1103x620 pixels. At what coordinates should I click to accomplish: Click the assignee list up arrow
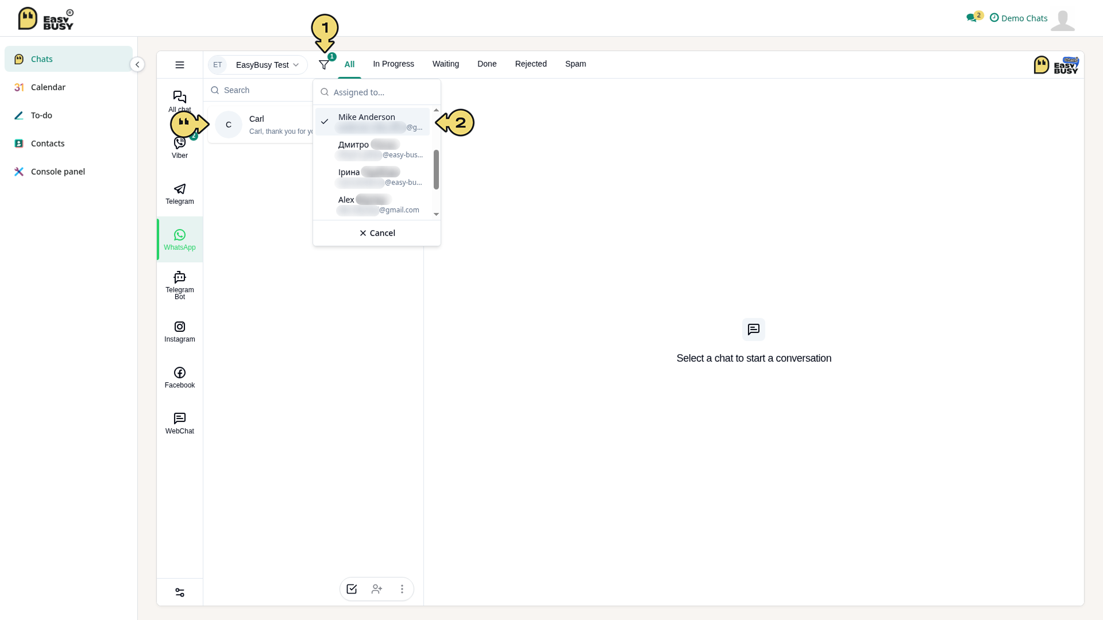tap(436, 110)
